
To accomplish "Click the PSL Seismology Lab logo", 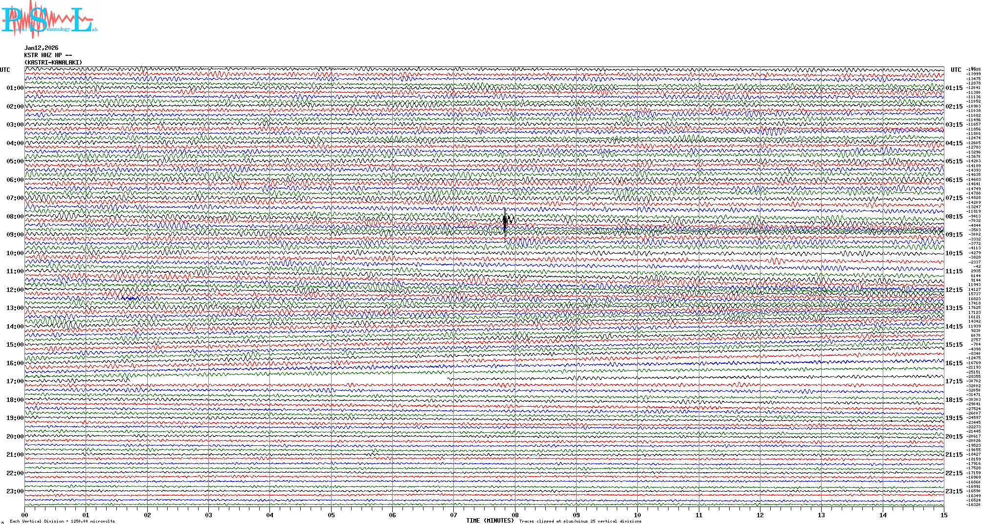I will [x=48, y=20].
